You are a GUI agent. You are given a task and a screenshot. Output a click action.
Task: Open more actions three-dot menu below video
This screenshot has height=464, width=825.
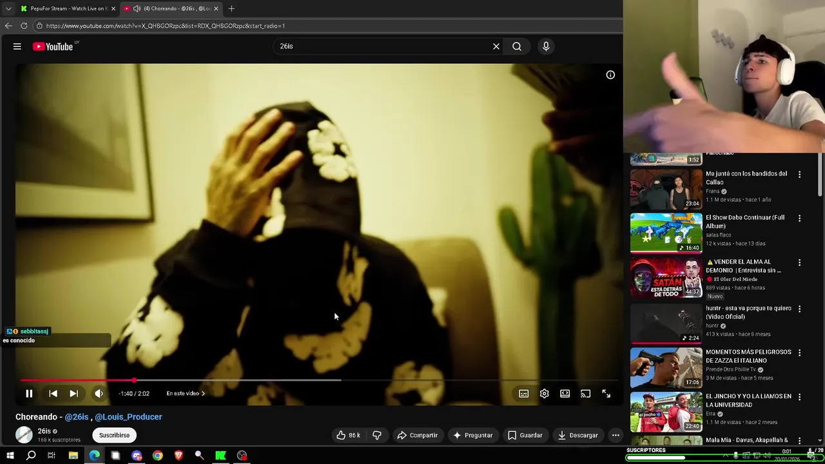tap(616, 435)
